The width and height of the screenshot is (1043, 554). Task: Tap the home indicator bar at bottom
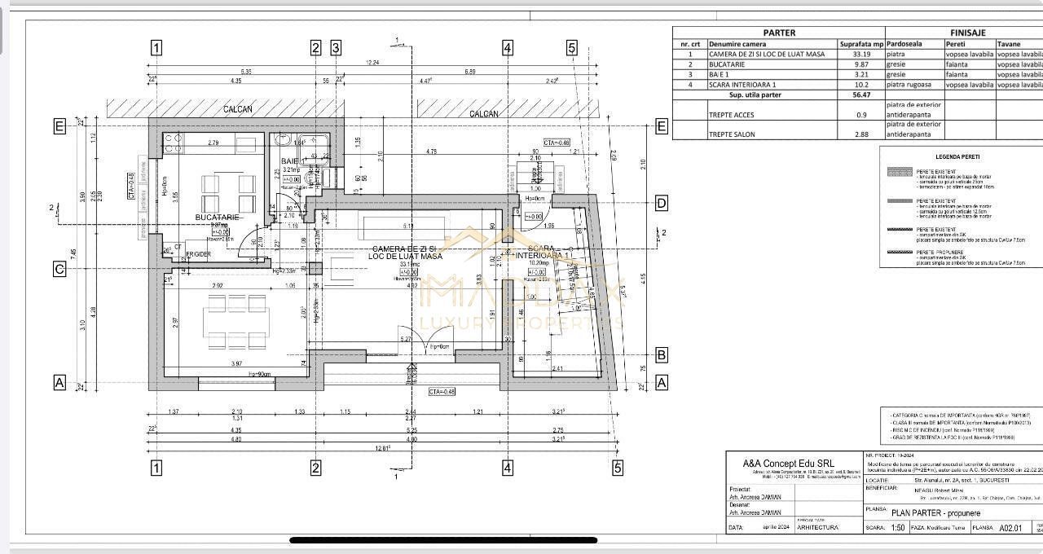pyautogui.click(x=443, y=540)
